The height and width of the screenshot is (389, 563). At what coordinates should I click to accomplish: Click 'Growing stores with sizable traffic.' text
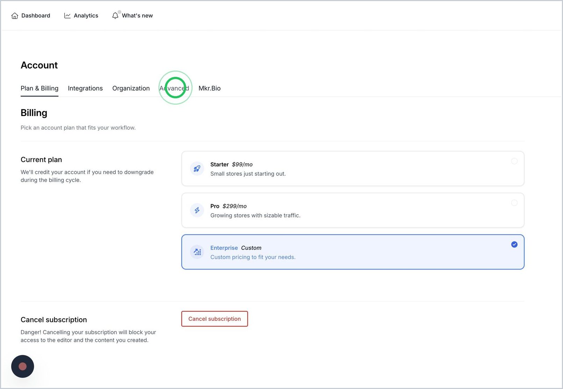[255, 215]
